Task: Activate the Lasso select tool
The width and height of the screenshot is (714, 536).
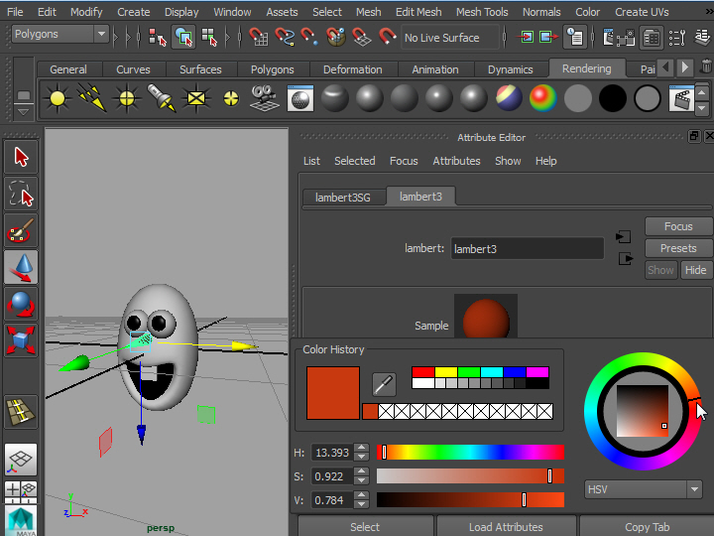Action: click(21, 193)
